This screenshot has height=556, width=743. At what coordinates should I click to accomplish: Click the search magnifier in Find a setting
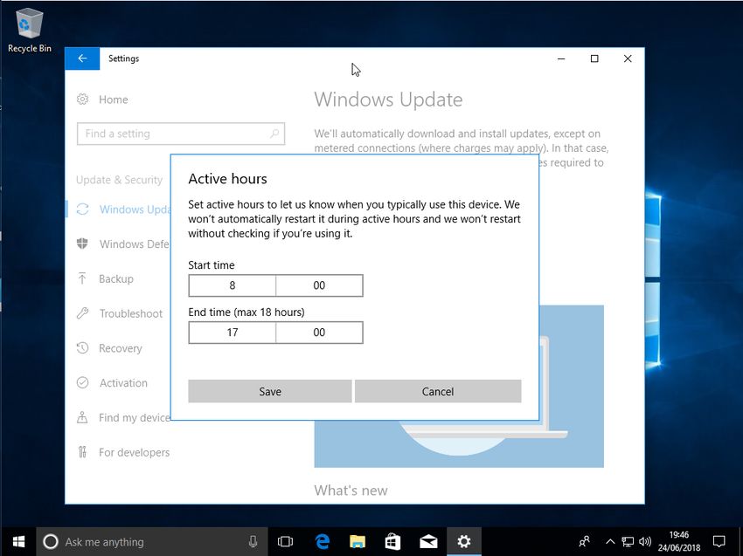(x=274, y=134)
